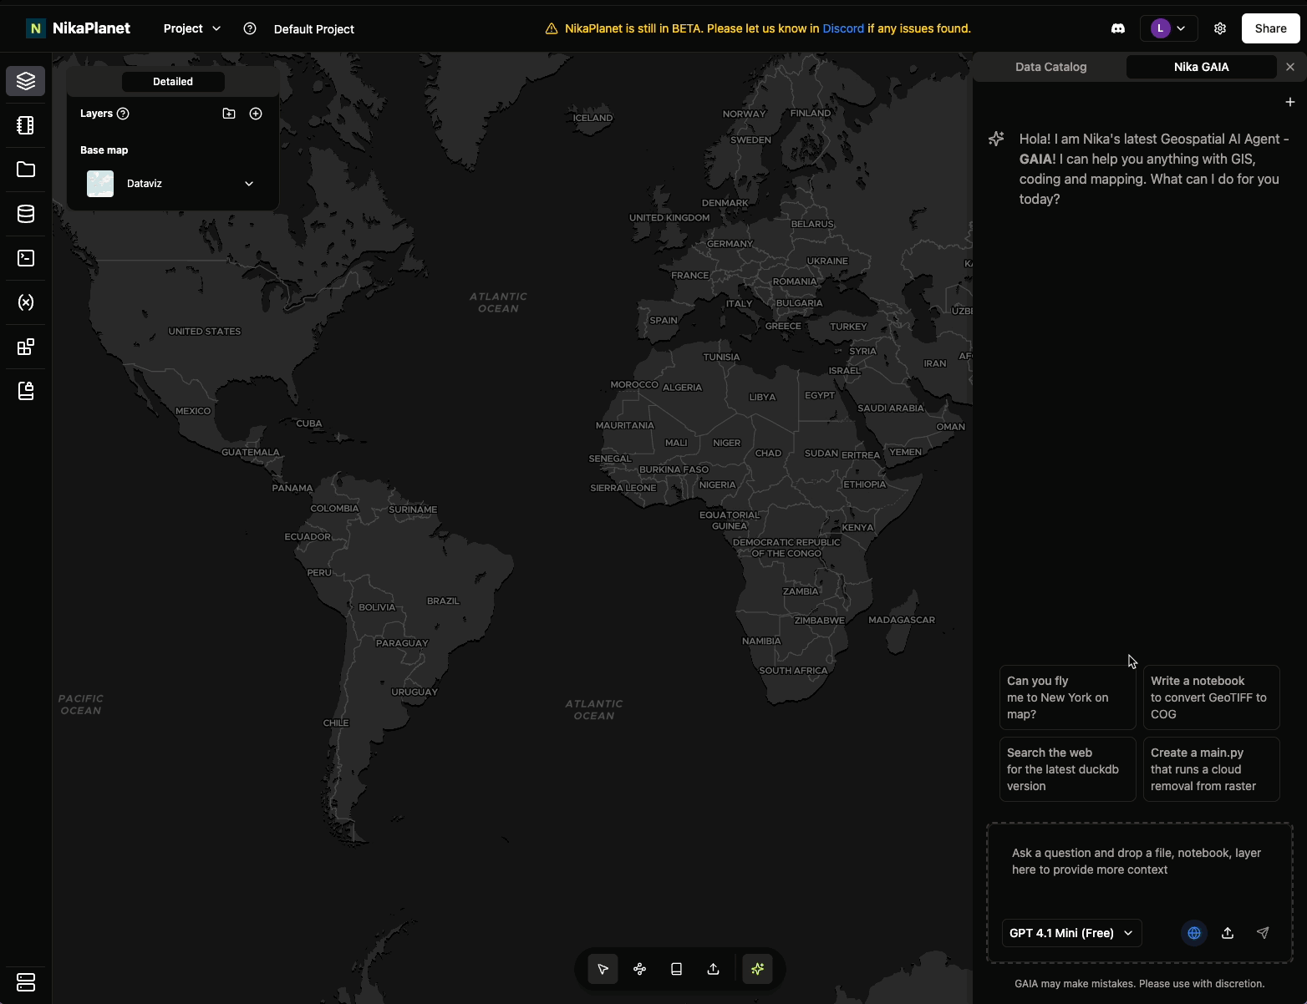Select the Detailed tab in the layers panel

click(173, 81)
